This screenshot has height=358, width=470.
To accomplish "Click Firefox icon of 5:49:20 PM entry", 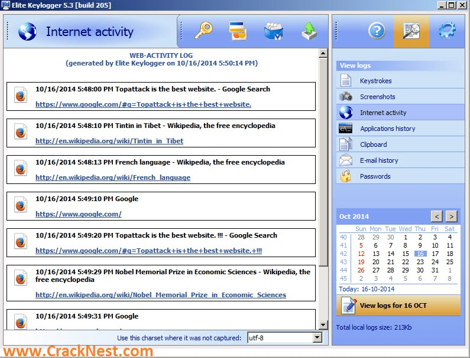I will coord(21,241).
